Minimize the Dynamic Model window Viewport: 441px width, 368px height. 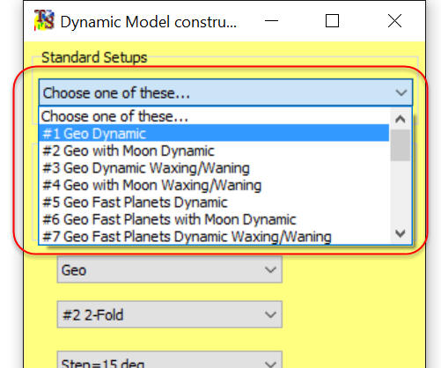click(x=271, y=21)
